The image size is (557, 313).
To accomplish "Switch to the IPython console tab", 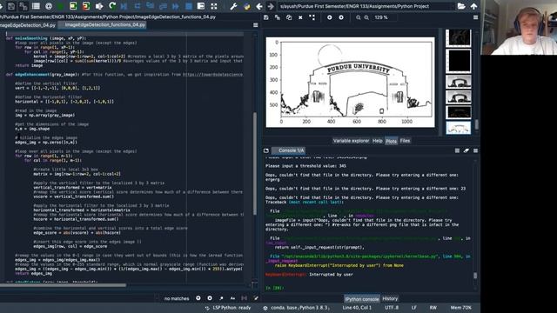I will [x=362, y=299].
